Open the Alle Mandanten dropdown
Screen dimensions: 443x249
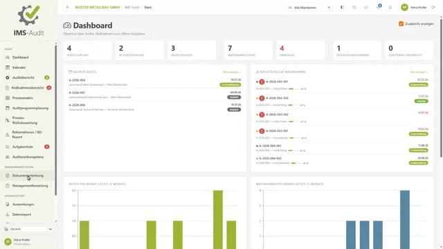click(309, 8)
